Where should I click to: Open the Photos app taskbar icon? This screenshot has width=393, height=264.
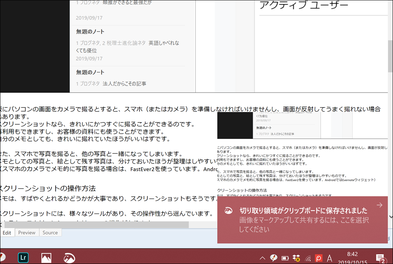click(x=46, y=258)
